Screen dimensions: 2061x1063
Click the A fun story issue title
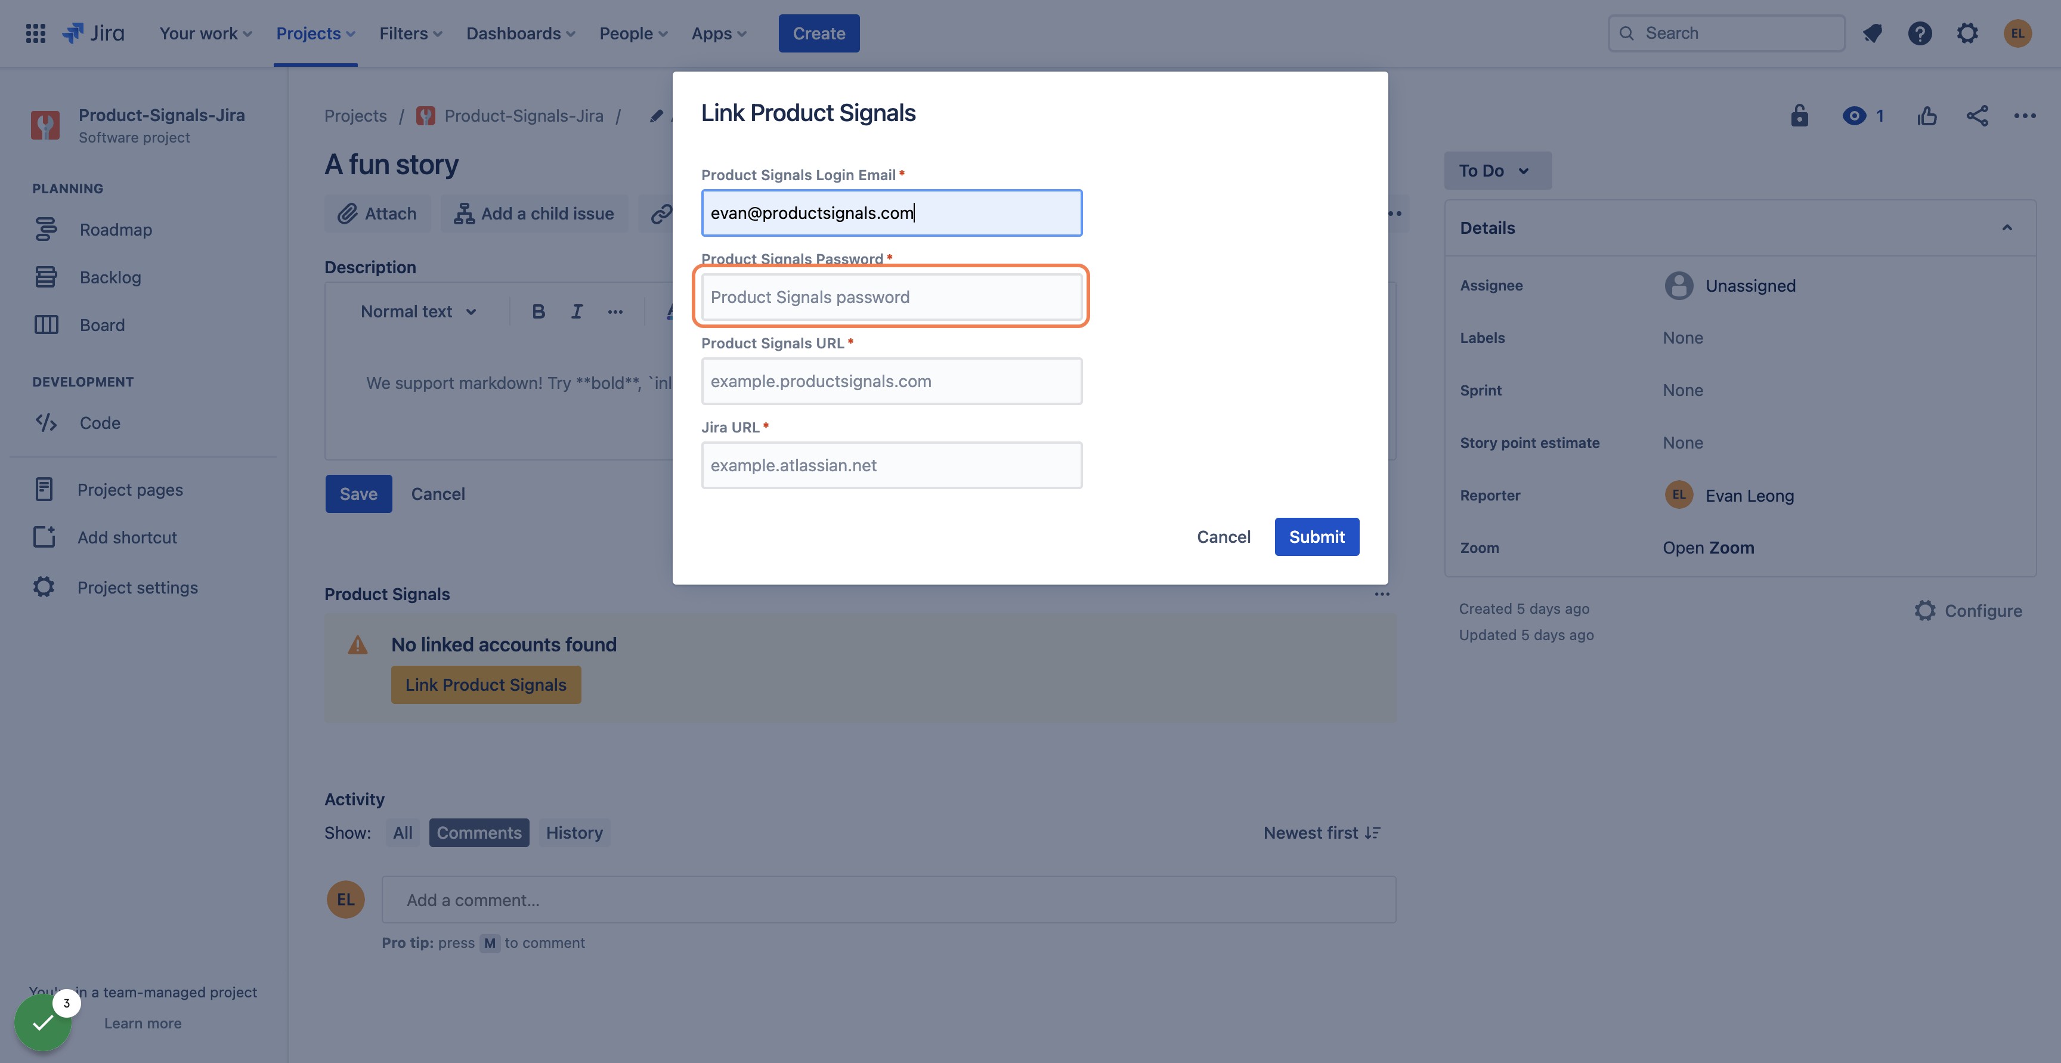pos(391,164)
